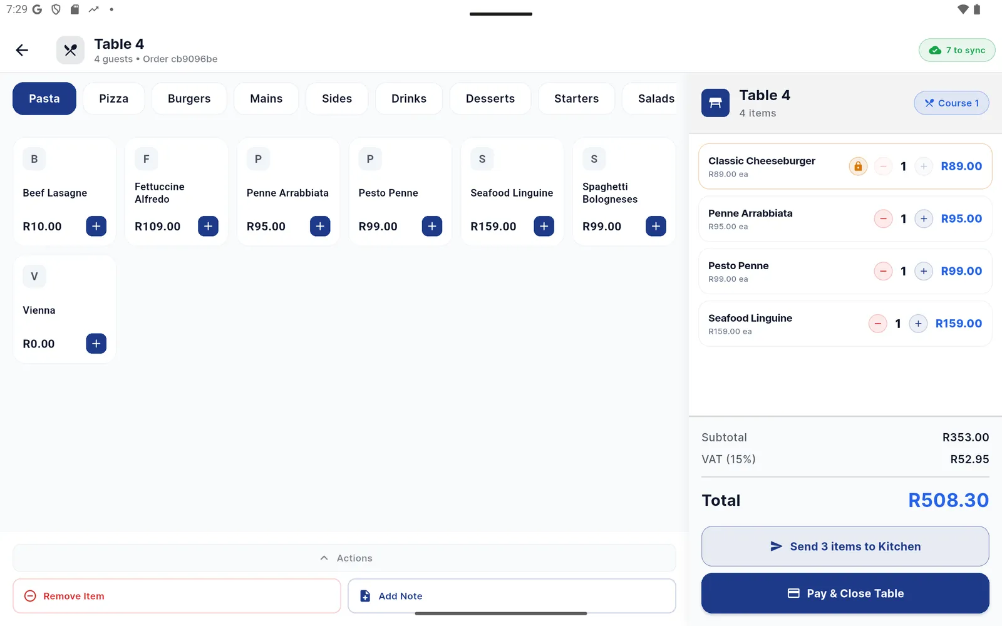Add Spaghetti Bologneses to the order
The height and width of the screenshot is (626, 1002).
(x=656, y=226)
